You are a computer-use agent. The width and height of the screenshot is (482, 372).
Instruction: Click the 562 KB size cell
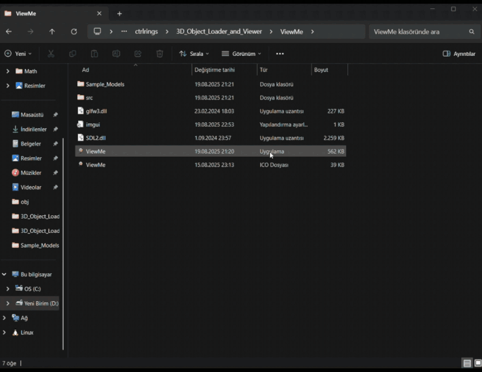click(x=336, y=152)
